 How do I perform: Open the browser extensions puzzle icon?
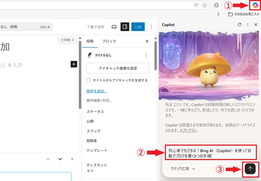pos(216,5)
